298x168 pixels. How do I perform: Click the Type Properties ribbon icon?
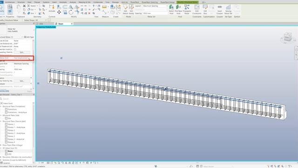(x=10, y=7)
